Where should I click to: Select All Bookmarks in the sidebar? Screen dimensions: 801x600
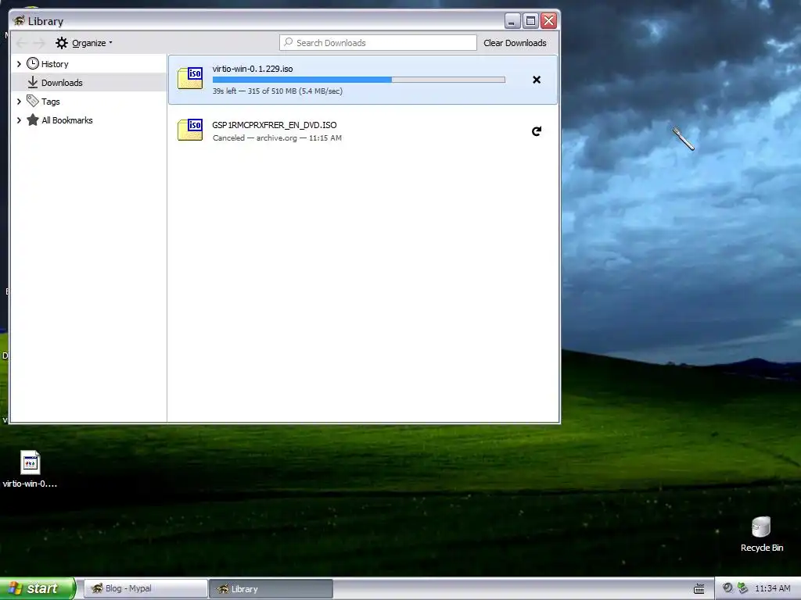(67, 120)
